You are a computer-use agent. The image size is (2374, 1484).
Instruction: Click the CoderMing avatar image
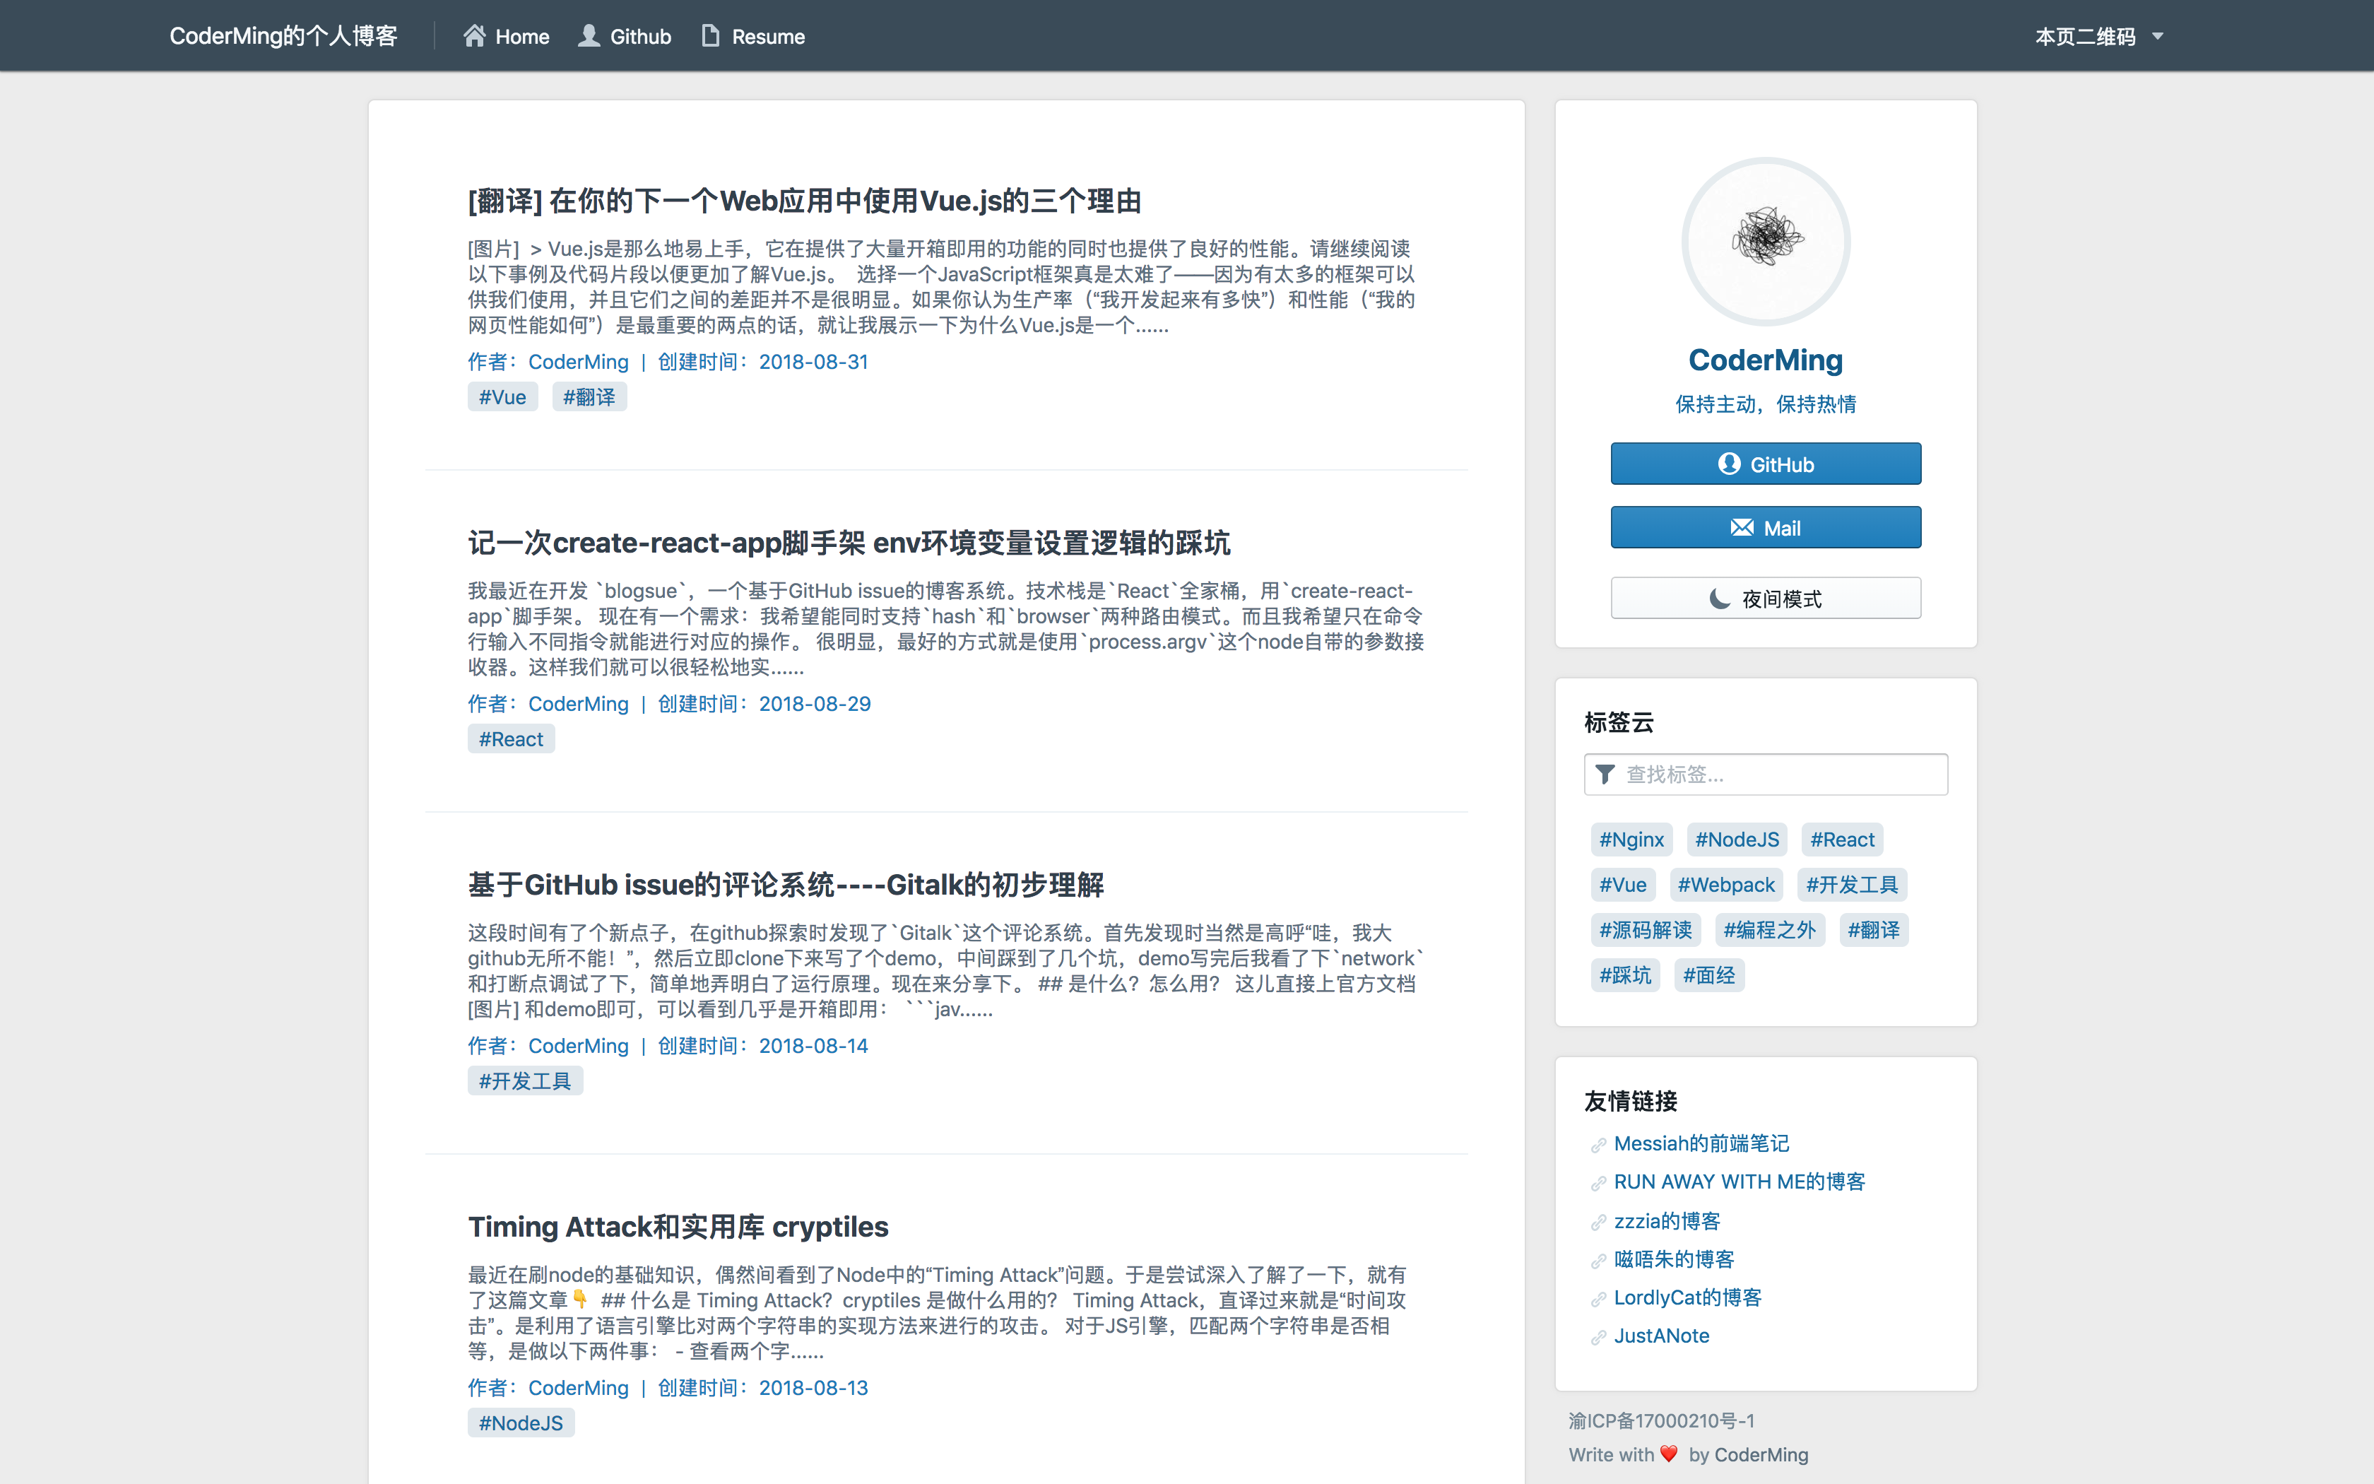[1766, 240]
